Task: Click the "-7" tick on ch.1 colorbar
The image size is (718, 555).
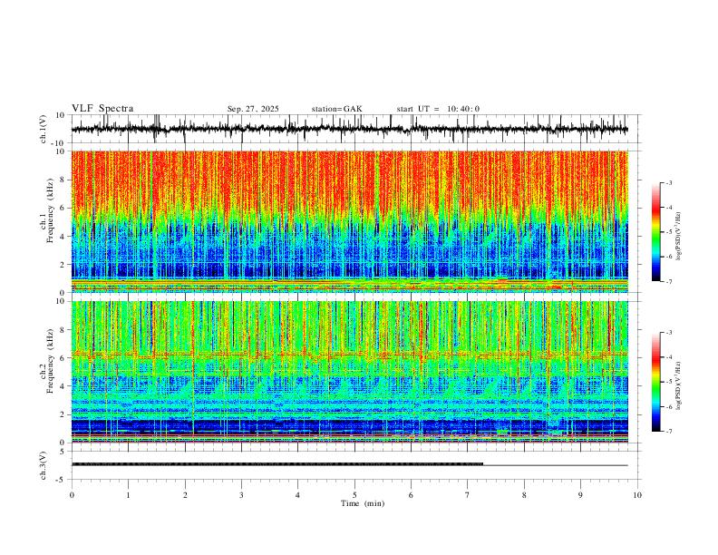Action: (x=668, y=281)
